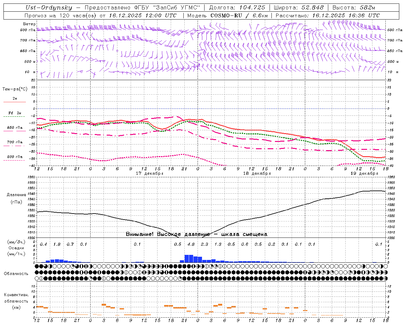404x323 pixels.
Task: Click the '(мм/3ч.)' precipitation unit label
Action: [16, 242]
